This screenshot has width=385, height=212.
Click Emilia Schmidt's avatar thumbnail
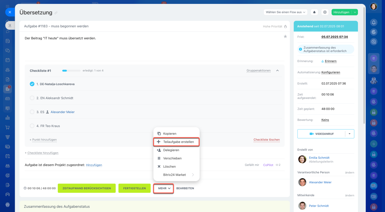(x=302, y=159)
